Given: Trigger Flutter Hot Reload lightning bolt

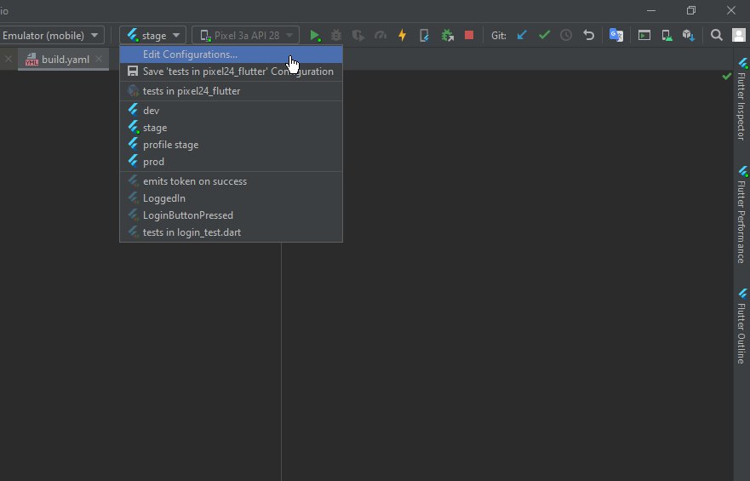Looking at the screenshot, I should click(x=403, y=36).
